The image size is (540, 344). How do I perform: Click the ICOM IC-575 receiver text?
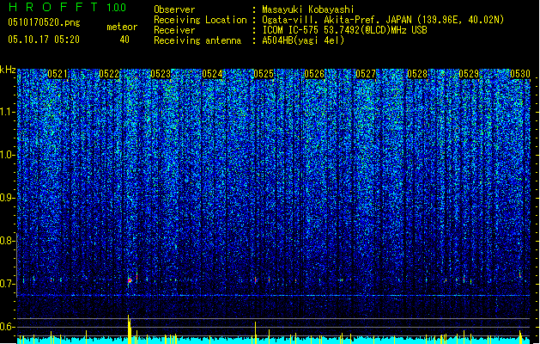pyautogui.click(x=344, y=30)
